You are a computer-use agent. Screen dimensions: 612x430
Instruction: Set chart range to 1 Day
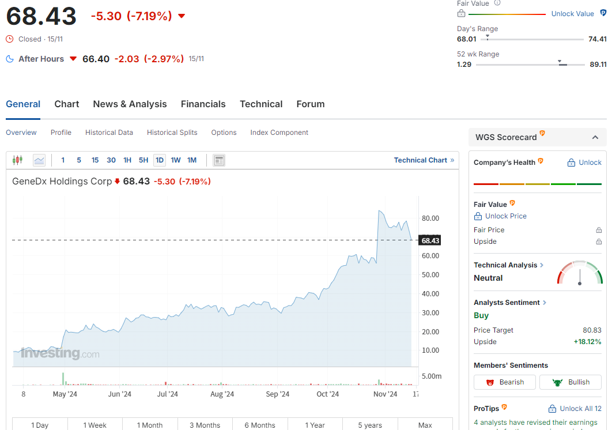40,425
